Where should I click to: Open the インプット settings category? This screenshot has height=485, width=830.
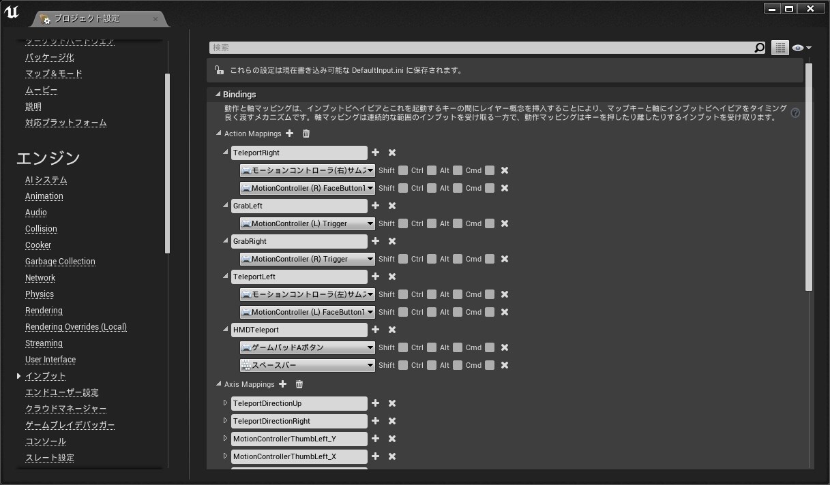(x=46, y=376)
